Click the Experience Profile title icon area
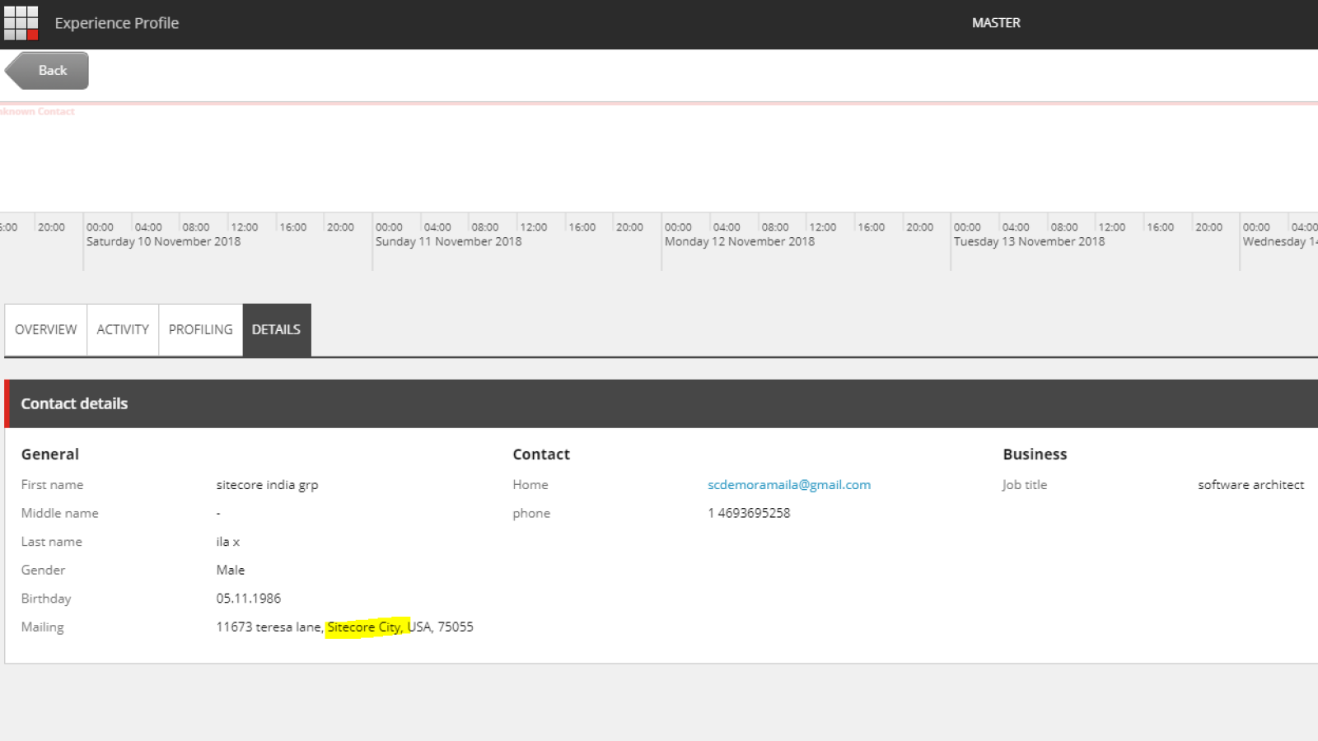Image resolution: width=1318 pixels, height=741 pixels. click(x=116, y=22)
